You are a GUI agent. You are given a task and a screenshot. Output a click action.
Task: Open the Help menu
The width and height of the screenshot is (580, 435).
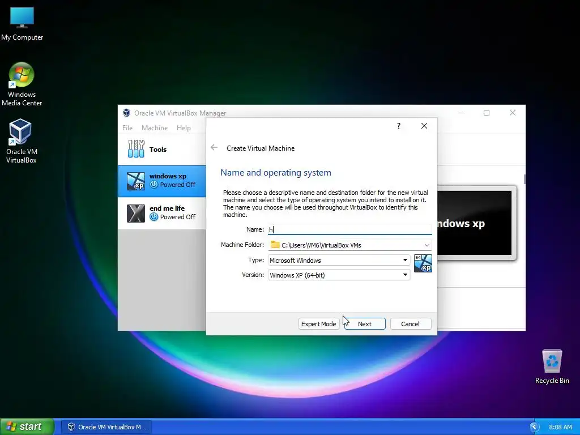[x=184, y=127]
